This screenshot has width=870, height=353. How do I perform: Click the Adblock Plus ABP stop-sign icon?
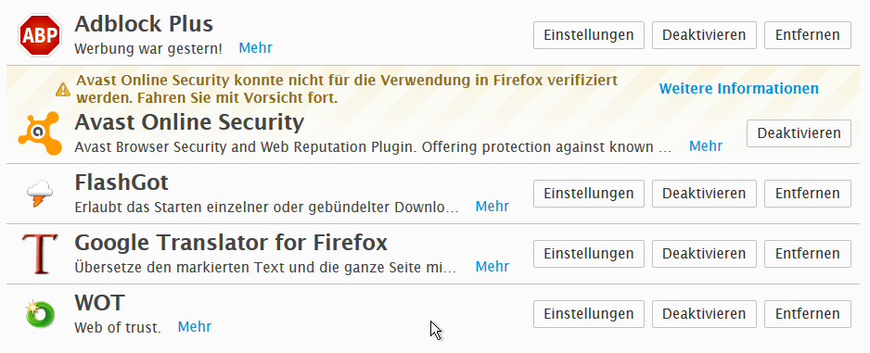click(39, 35)
